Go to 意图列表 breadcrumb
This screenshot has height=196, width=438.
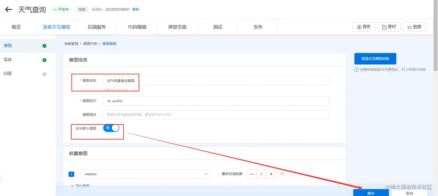(x=90, y=44)
